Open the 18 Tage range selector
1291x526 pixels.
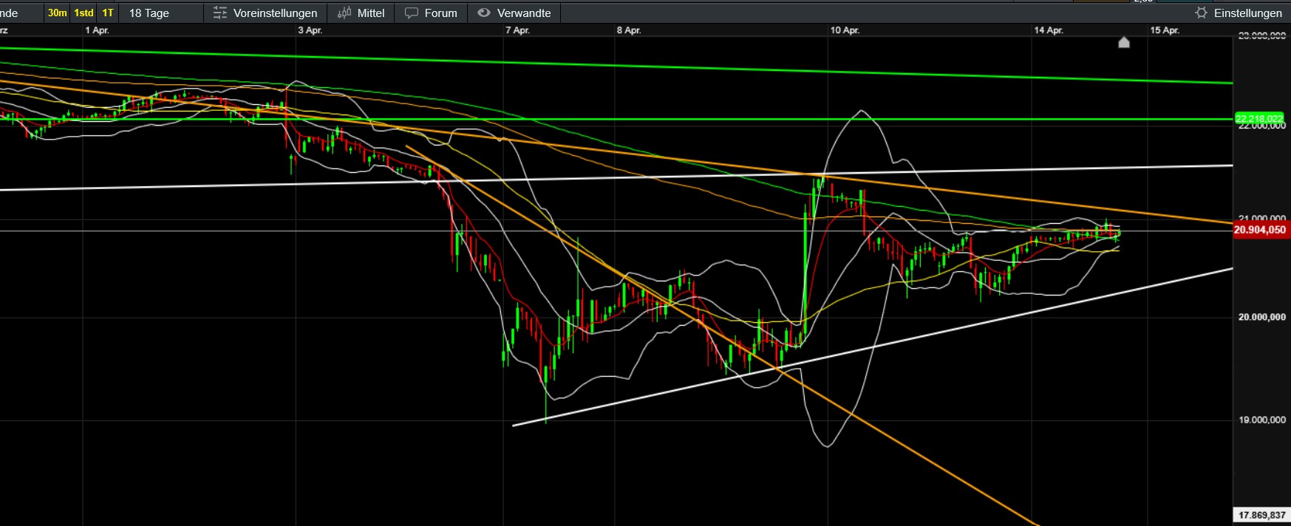(x=149, y=13)
